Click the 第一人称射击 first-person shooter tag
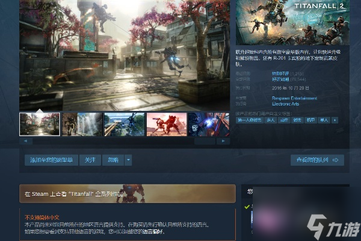The width and height of the screenshot is (361, 241). click(250, 120)
